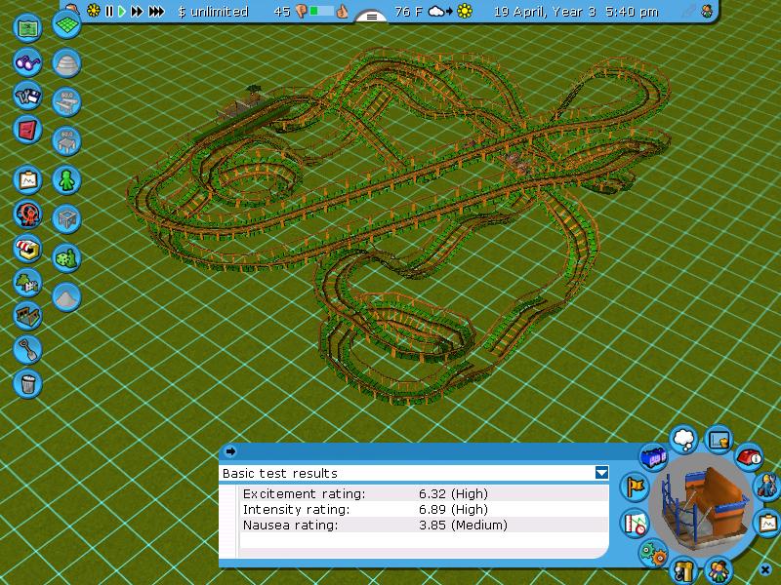Screen dimensions: 781x585
Task: Click the guest face icon at top-right
Action: coord(706,12)
